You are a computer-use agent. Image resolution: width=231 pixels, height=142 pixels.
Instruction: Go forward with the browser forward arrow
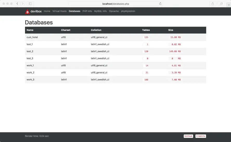coord(22,4)
